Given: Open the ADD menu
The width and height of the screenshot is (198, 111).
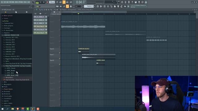Looking at the screenshot, I should coord(7,2).
